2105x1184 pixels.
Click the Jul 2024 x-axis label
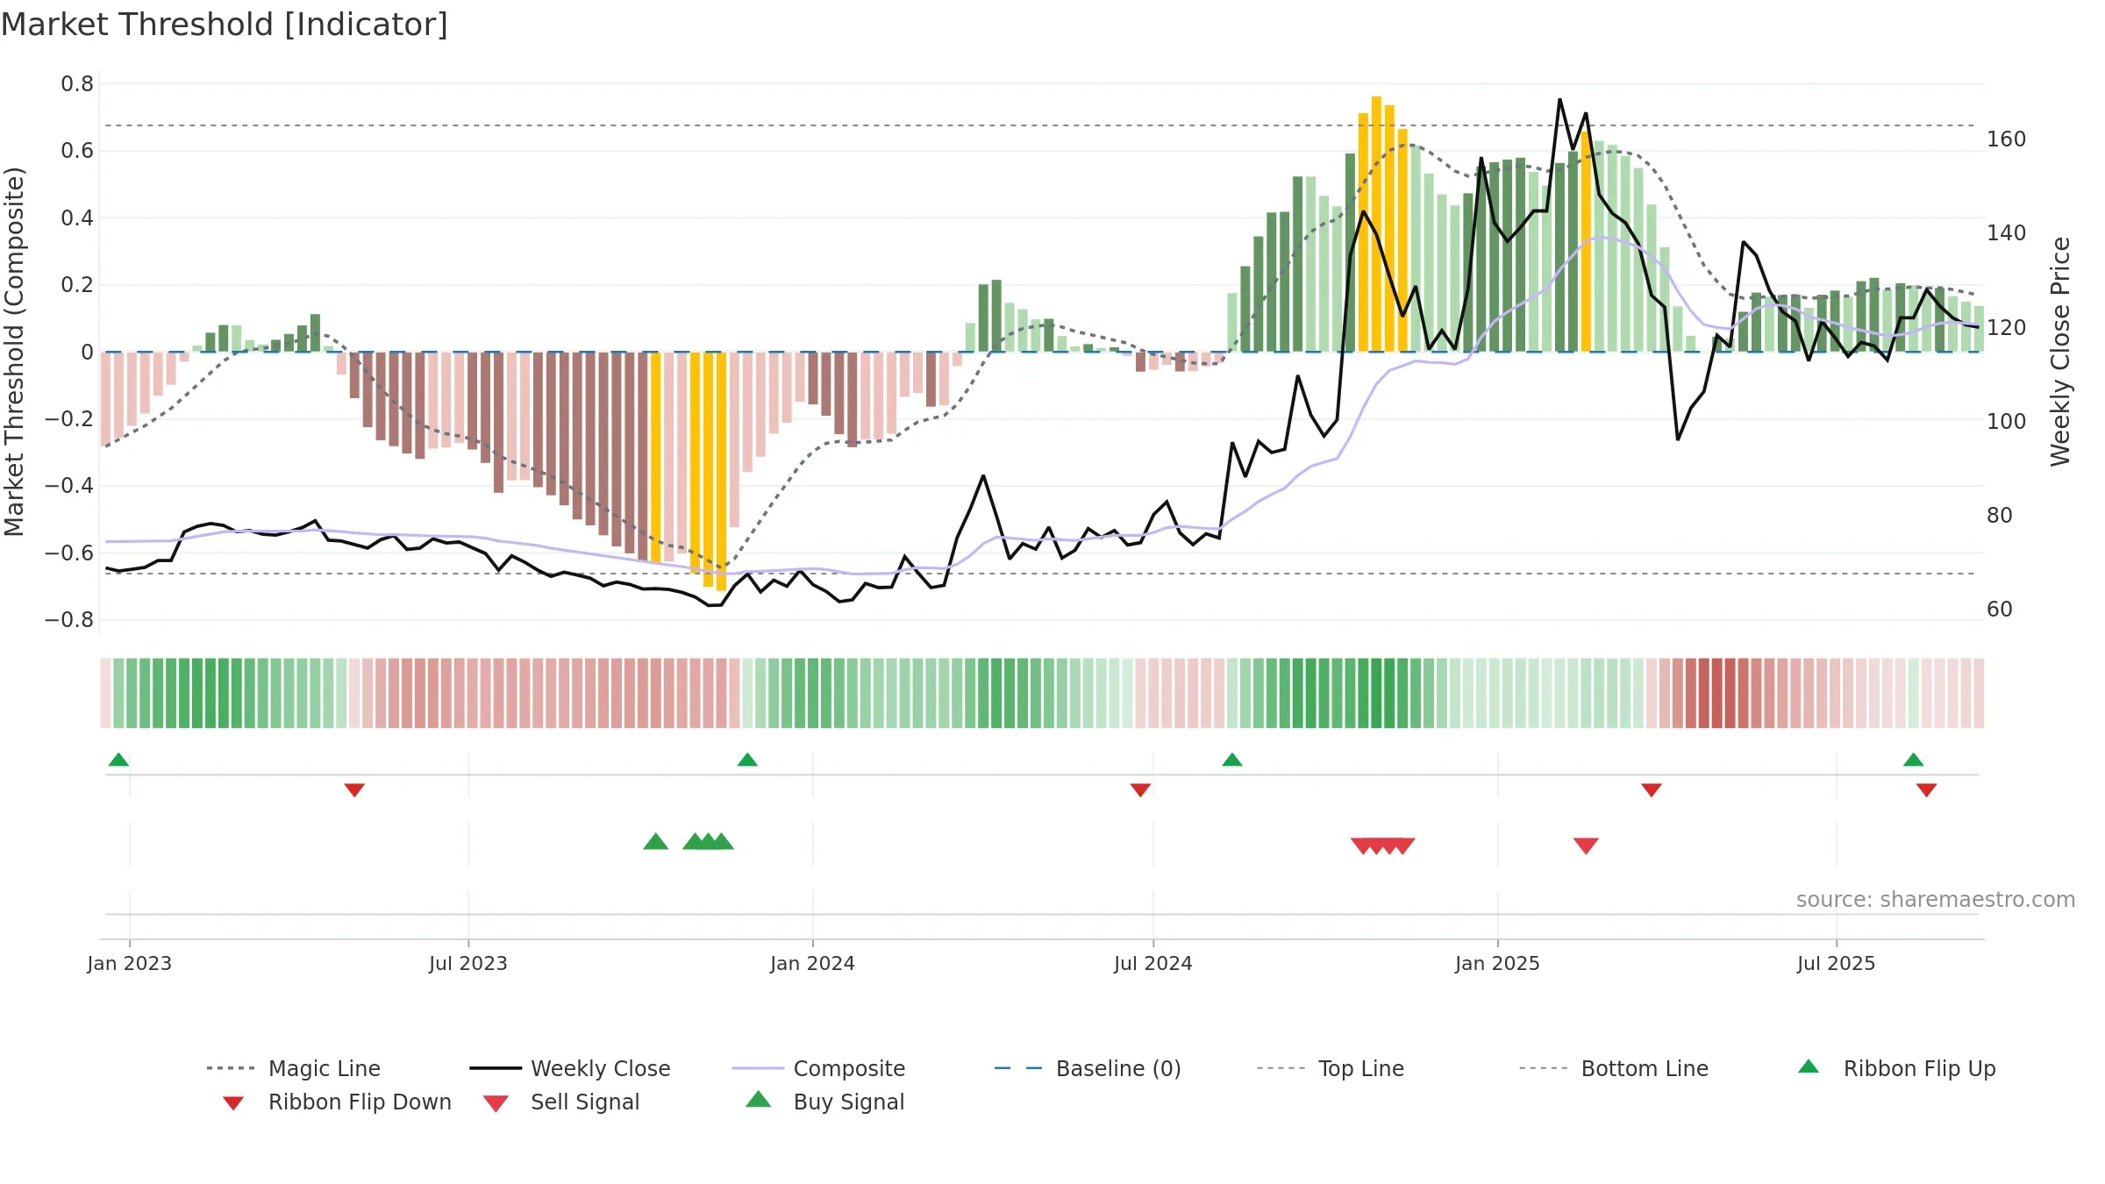[x=1153, y=963]
